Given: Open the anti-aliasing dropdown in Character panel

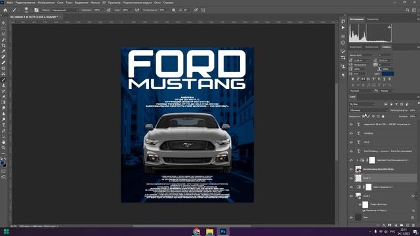Looking at the screenshot, I should tap(387, 91).
